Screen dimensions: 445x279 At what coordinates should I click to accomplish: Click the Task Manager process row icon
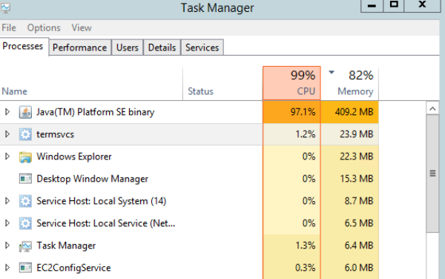(x=25, y=246)
